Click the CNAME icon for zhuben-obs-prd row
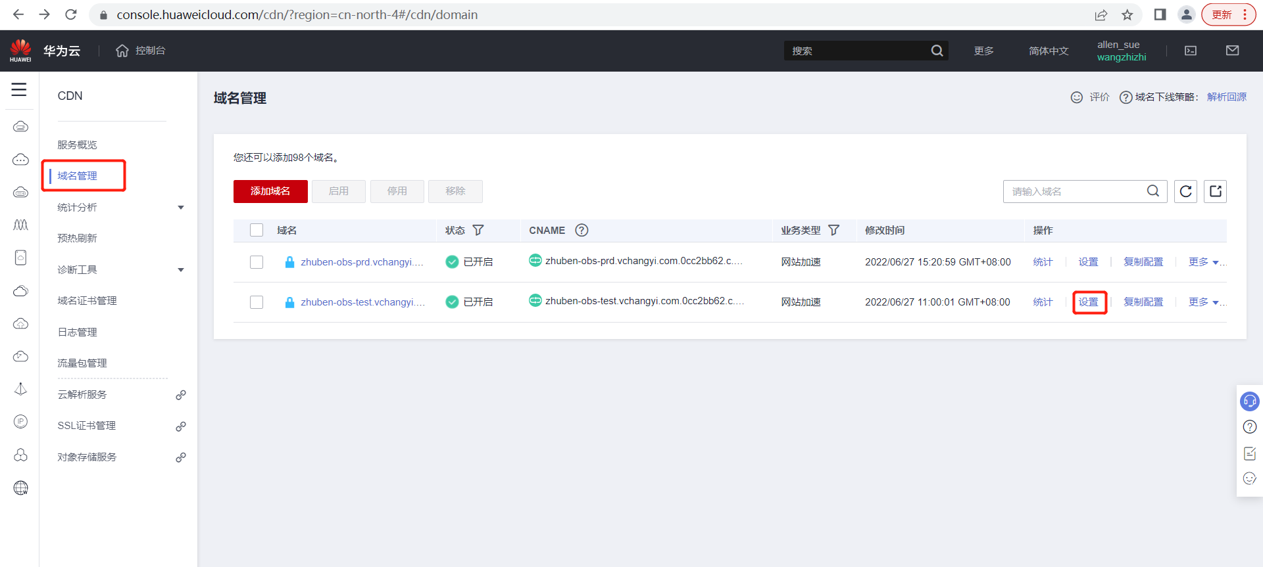Viewport: 1263px width, 567px height. 535,260
